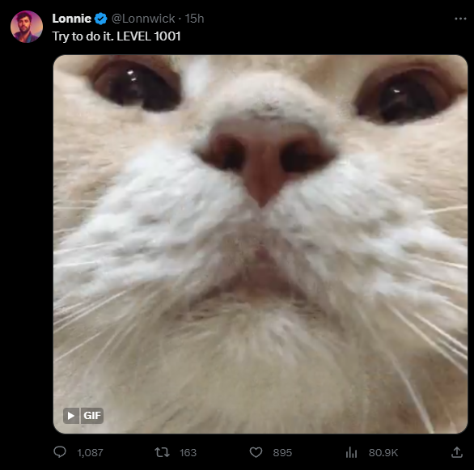Image resolution: width=474 pixels, height=470 pixels.
Task: Click the GIF label badge
Action: pyautogui.click(x=92, y=416)
